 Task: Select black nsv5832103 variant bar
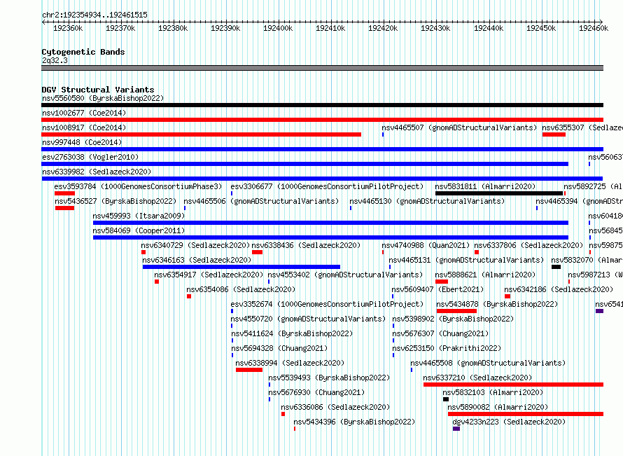pos(446,399)
